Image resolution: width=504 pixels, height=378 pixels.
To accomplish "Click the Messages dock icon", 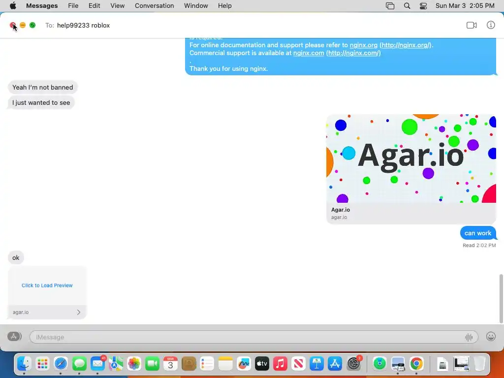I will coord(79,364).
